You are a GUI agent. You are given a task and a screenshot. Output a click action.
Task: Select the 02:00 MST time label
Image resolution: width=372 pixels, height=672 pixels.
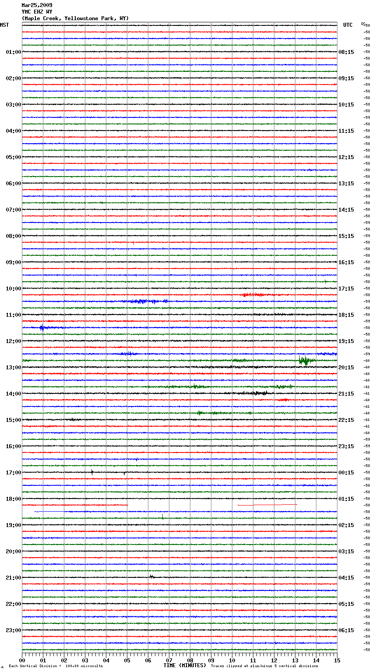[14, 78]
